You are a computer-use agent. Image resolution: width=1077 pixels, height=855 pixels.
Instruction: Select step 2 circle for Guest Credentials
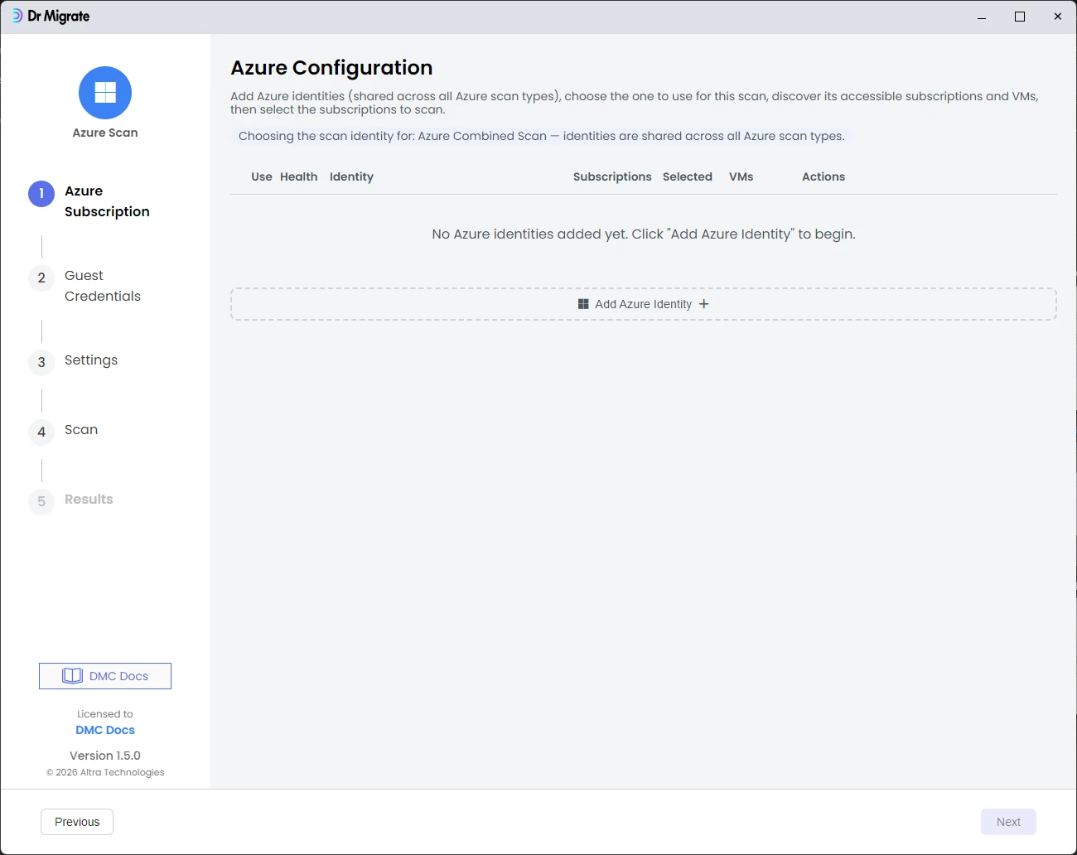click(x=41, y=278)
